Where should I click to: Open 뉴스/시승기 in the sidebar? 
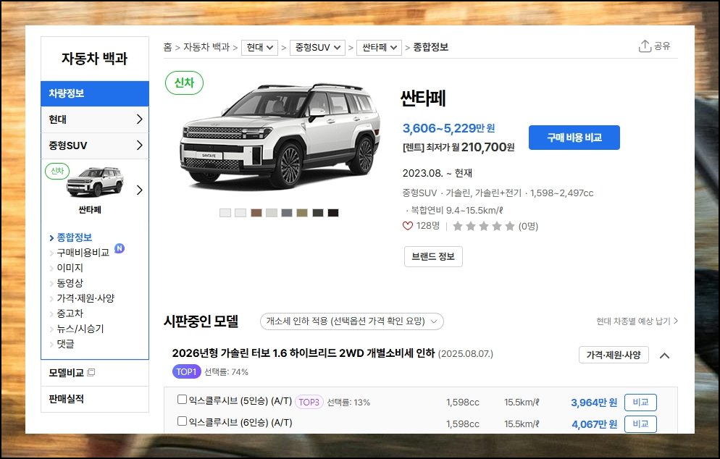(80, 329)
